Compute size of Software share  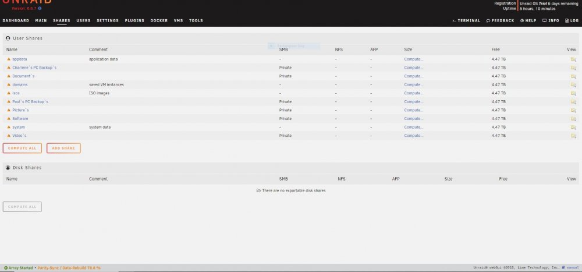click(413, 119)
